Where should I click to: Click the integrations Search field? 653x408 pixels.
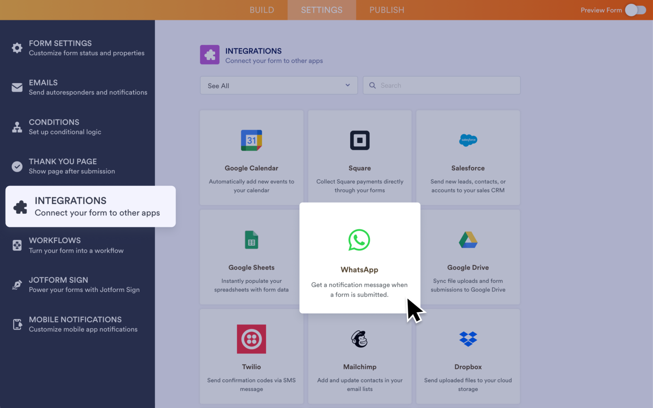click(447, 85)
